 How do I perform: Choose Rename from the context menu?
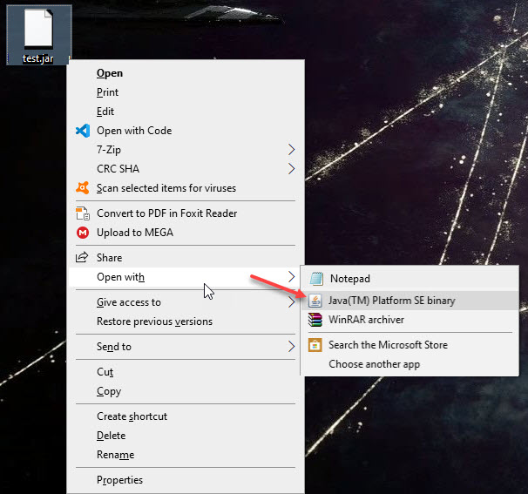coord(186,455)
